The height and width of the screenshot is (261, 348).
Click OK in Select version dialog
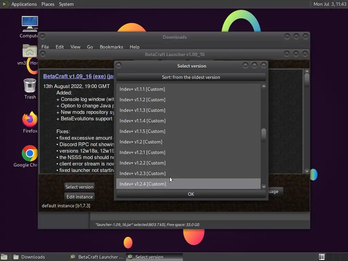point(191,194)
